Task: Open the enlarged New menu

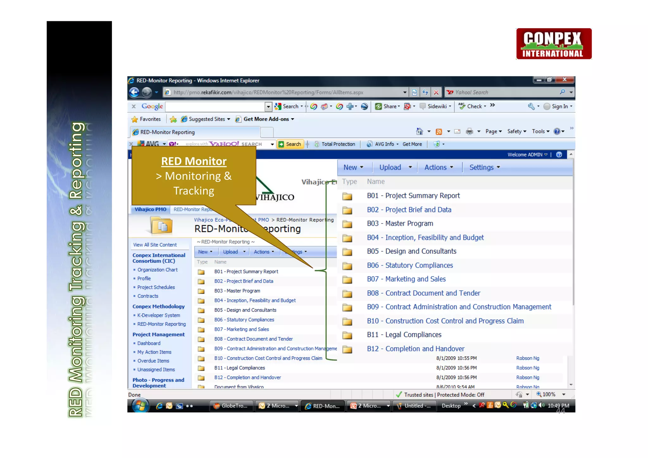Action: point(353,167)
